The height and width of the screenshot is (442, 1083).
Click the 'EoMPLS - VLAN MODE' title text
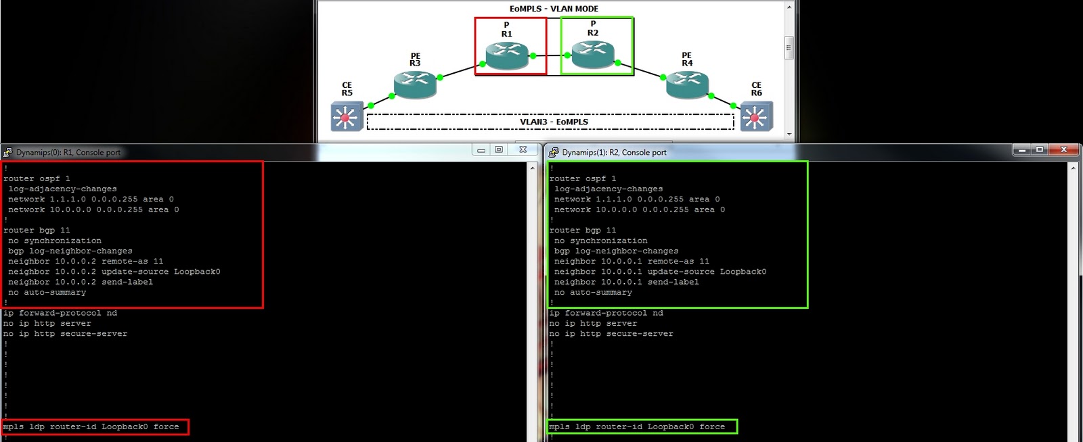pos(554,9)
